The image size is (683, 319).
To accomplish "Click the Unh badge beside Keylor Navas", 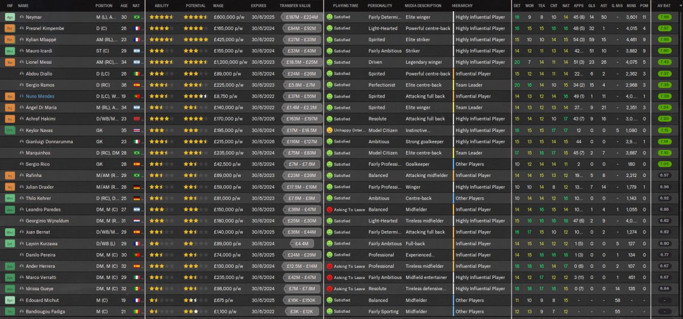I will pyautogui.click(x=10, y=130).
